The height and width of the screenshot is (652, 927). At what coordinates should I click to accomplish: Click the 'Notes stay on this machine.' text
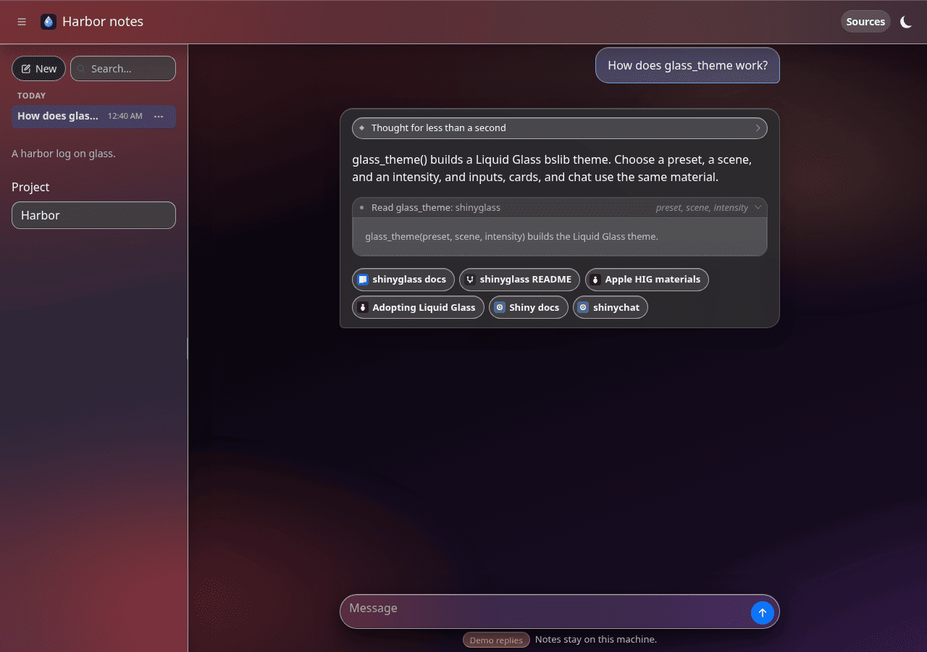[x=596, y=640]
